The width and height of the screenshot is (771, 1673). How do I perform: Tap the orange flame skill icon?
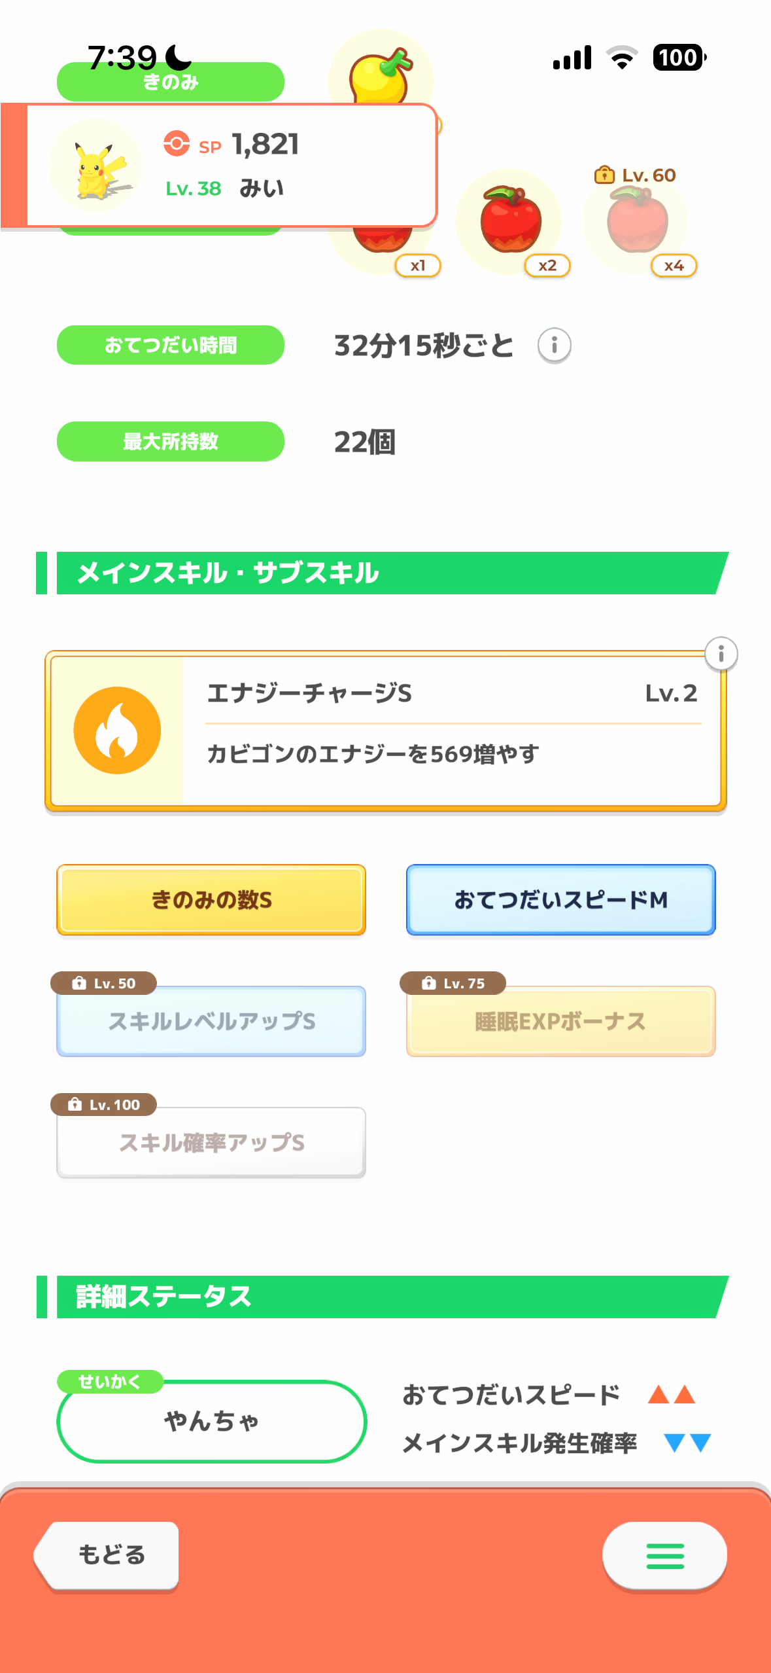click(117, 730)
